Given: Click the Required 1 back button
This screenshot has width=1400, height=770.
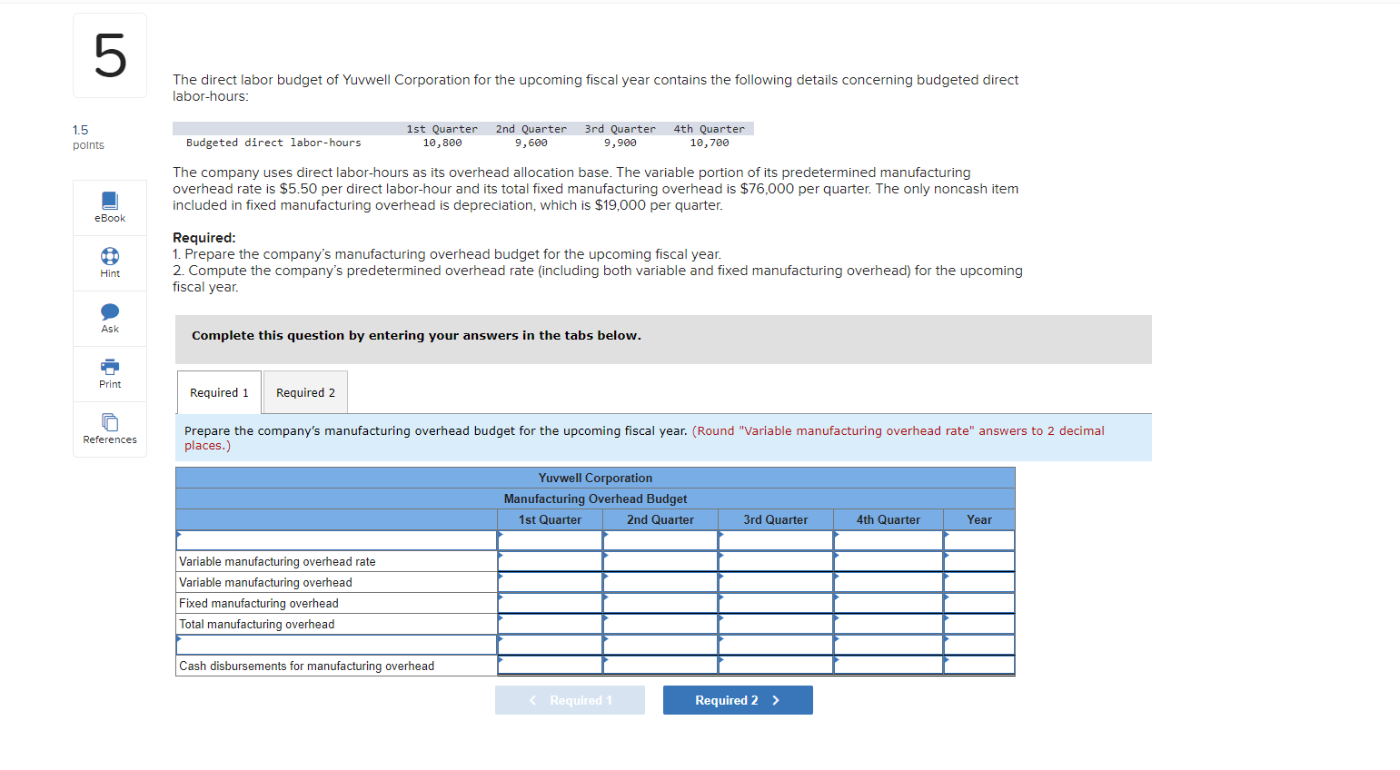Looking at the screenshot, I should (570, 699).
